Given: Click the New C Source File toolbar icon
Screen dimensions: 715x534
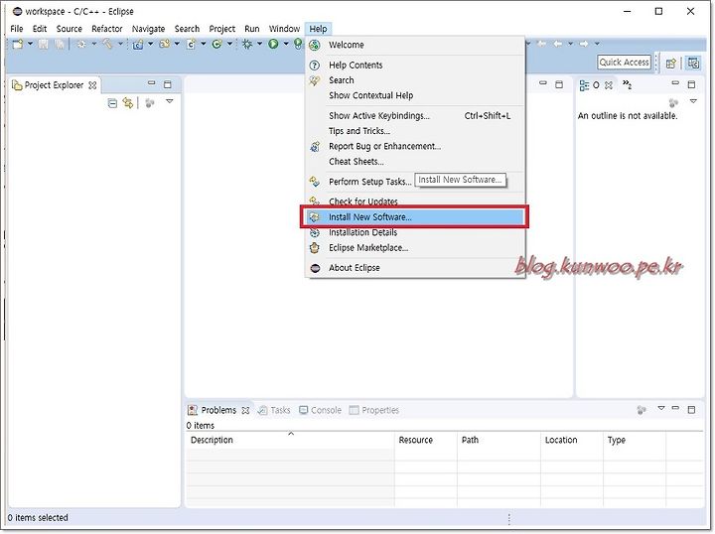Looking at the screenshot, I should pyautogui.click(x=191, y=45).
